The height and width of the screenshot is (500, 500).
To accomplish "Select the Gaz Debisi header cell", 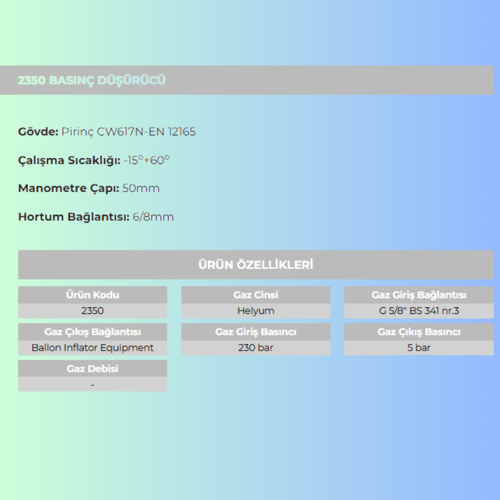I will [93, 369].
